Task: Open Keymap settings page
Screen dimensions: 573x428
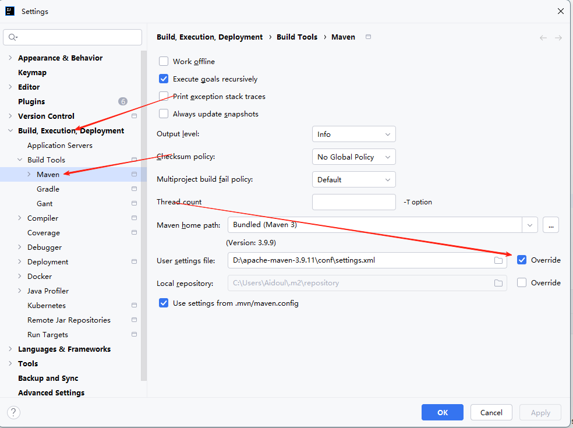Action: tap(32, 72)
